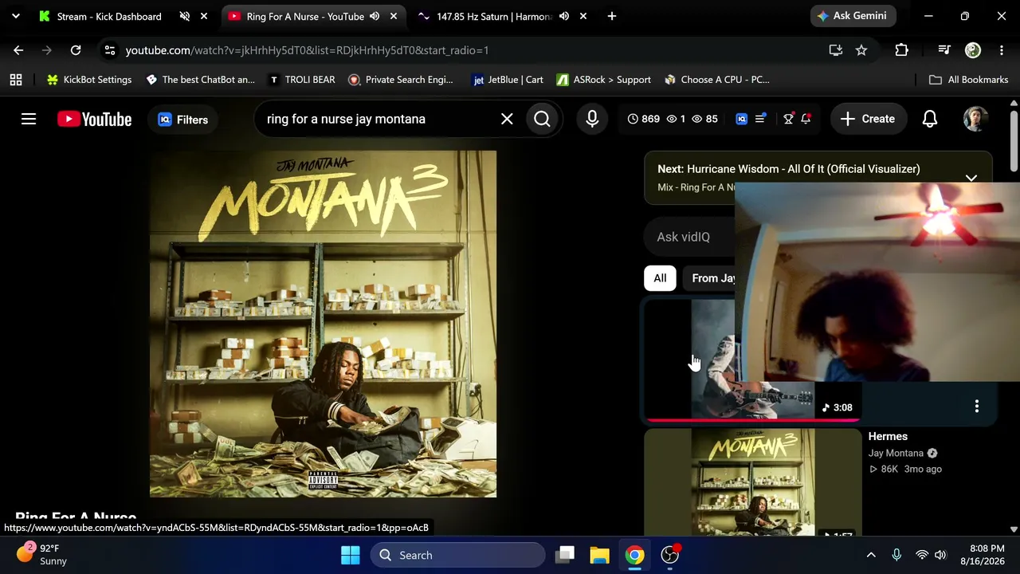Show hidden system tray icons
The height and width of the screenshot is (574, 1020).
coord(871,555)
